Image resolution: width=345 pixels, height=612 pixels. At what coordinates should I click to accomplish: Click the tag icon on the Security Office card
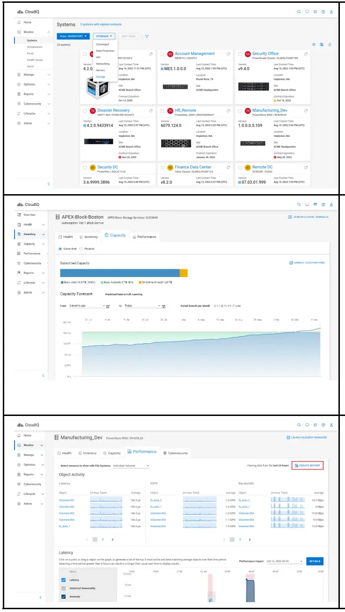coord(306,54)
